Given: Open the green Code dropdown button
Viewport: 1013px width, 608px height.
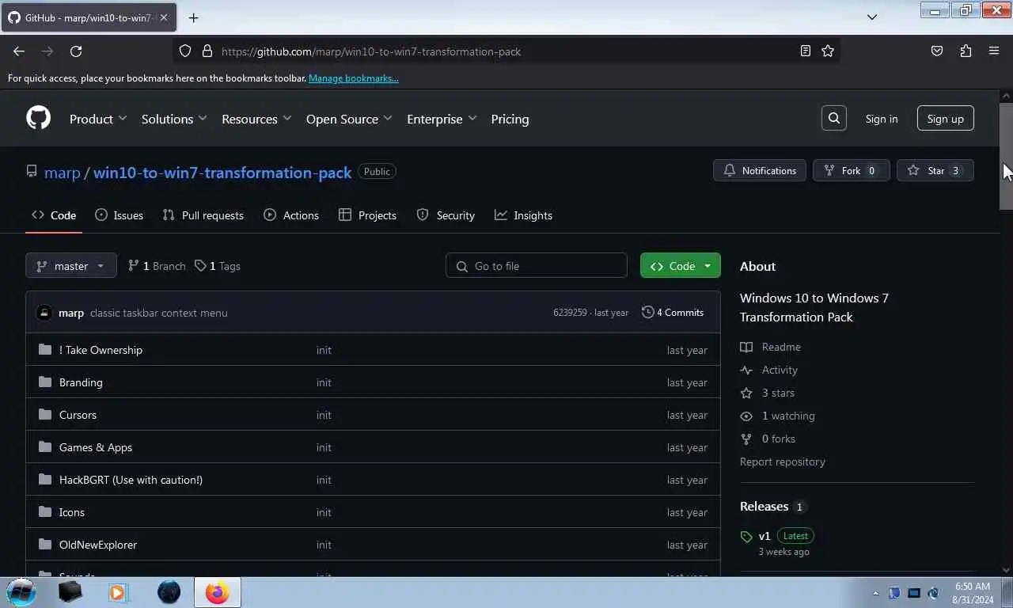Looking at the screenshot, I should click(x=681, y=266).
